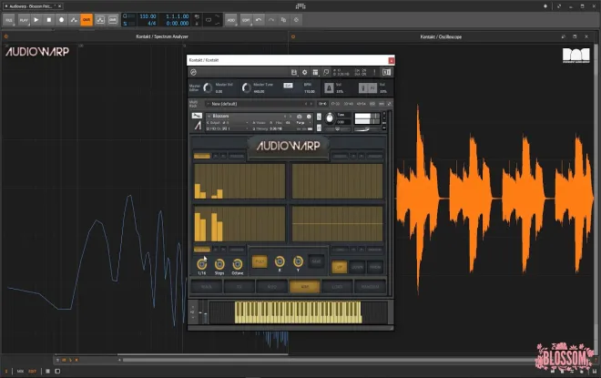Open Kontakt options gear icon
The image size is (601, 378).
[305, 72]
